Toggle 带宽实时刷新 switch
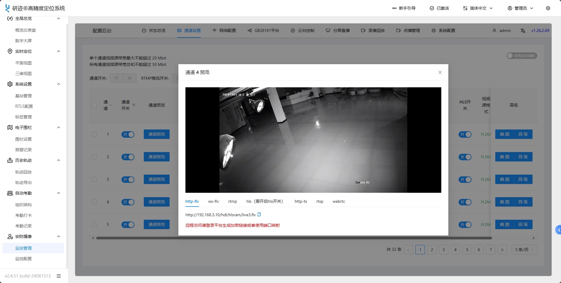Image resolution: width=561 pixels, height=283 pixels. (522, 56)
